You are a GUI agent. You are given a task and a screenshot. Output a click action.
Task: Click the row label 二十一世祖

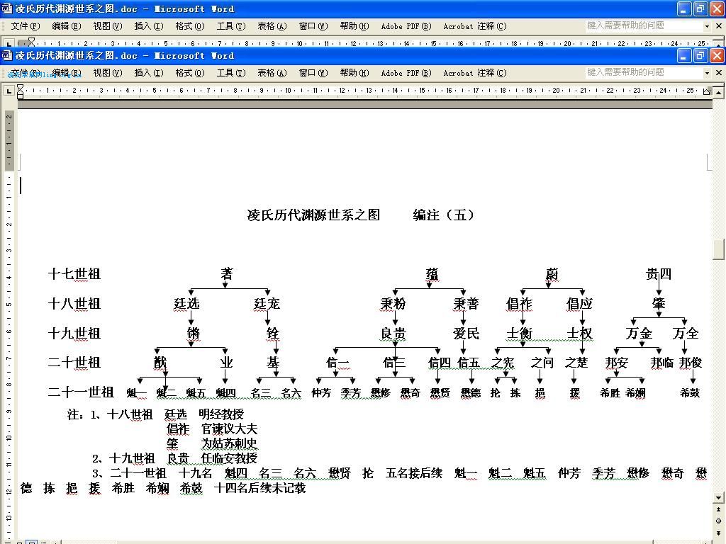pyautogui.click(x=81, y=392)
